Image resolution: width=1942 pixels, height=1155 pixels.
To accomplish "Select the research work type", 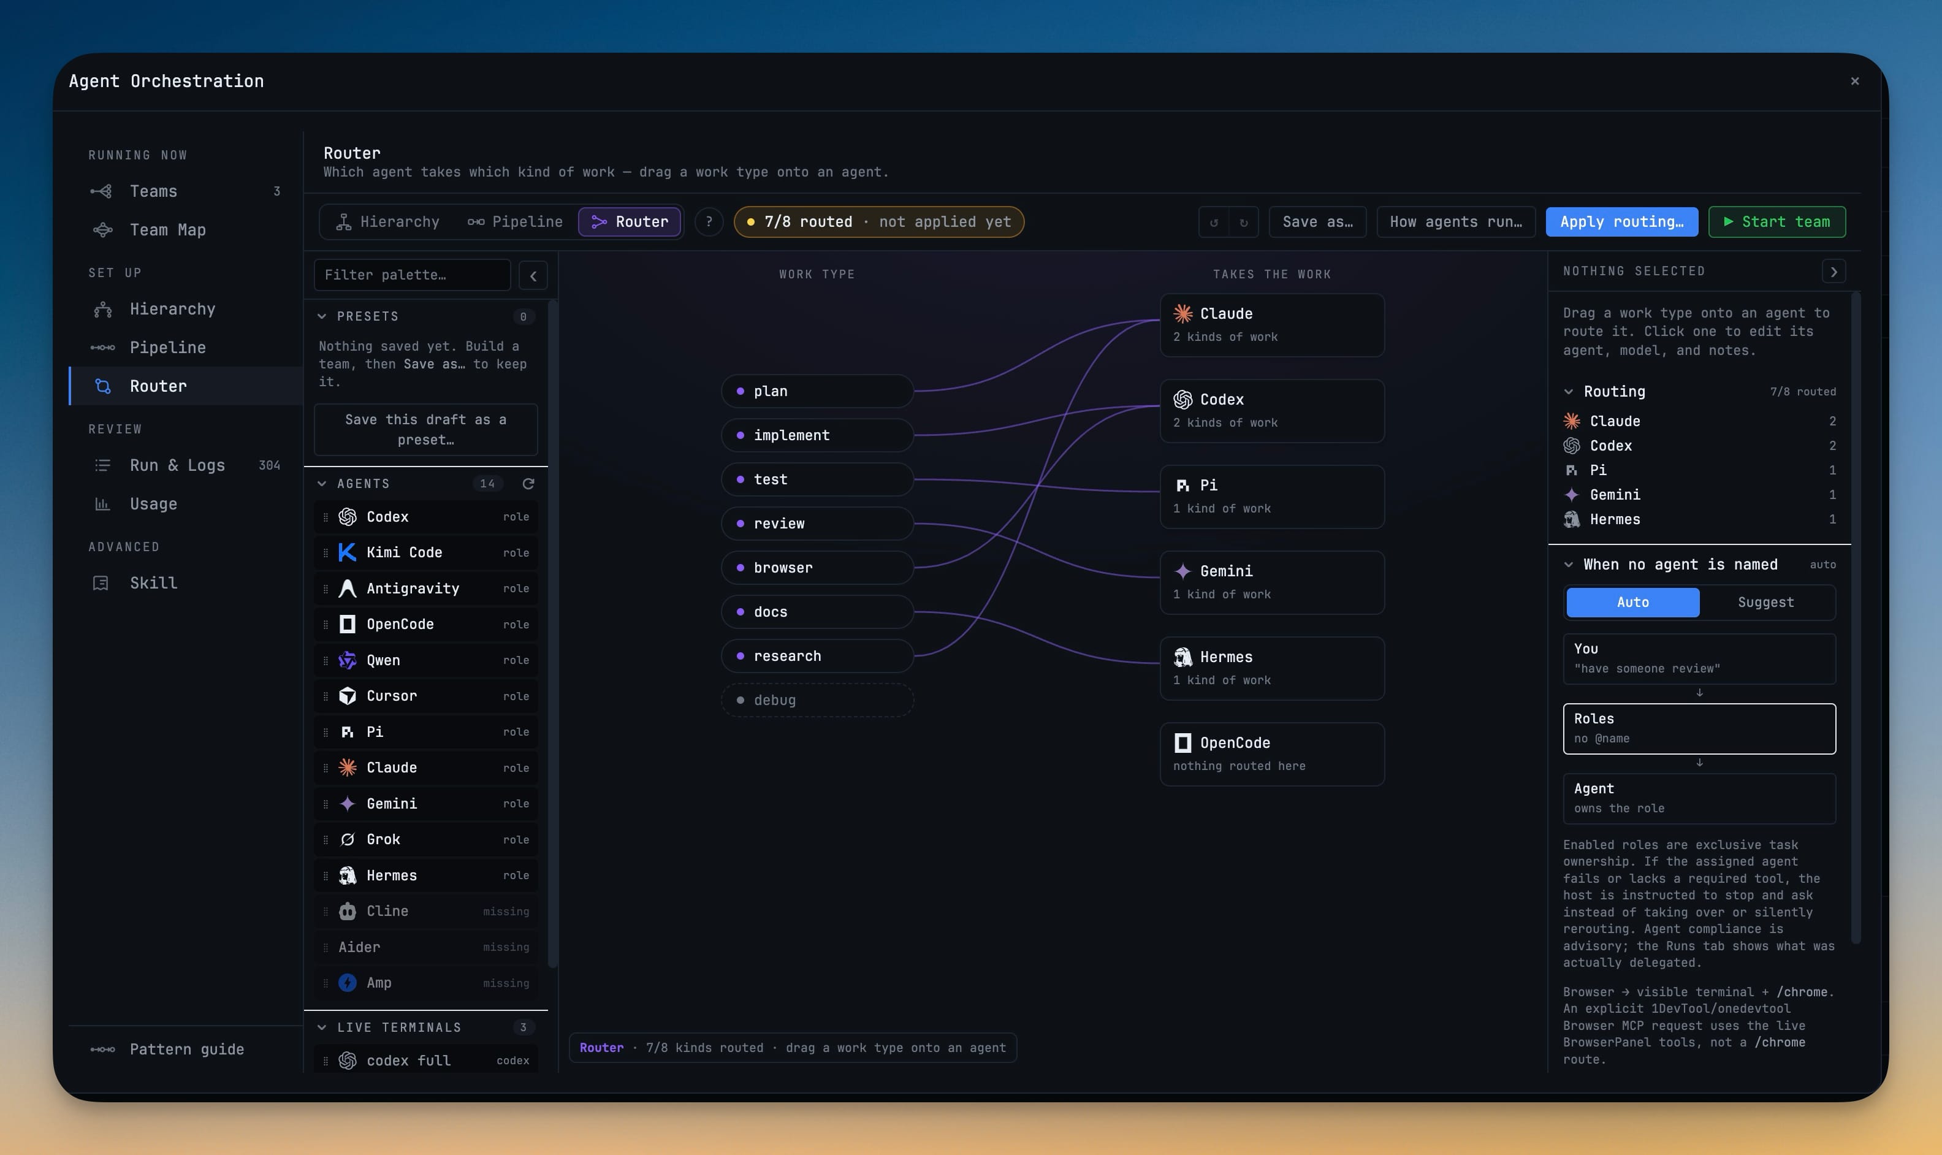I will point(817,656).
